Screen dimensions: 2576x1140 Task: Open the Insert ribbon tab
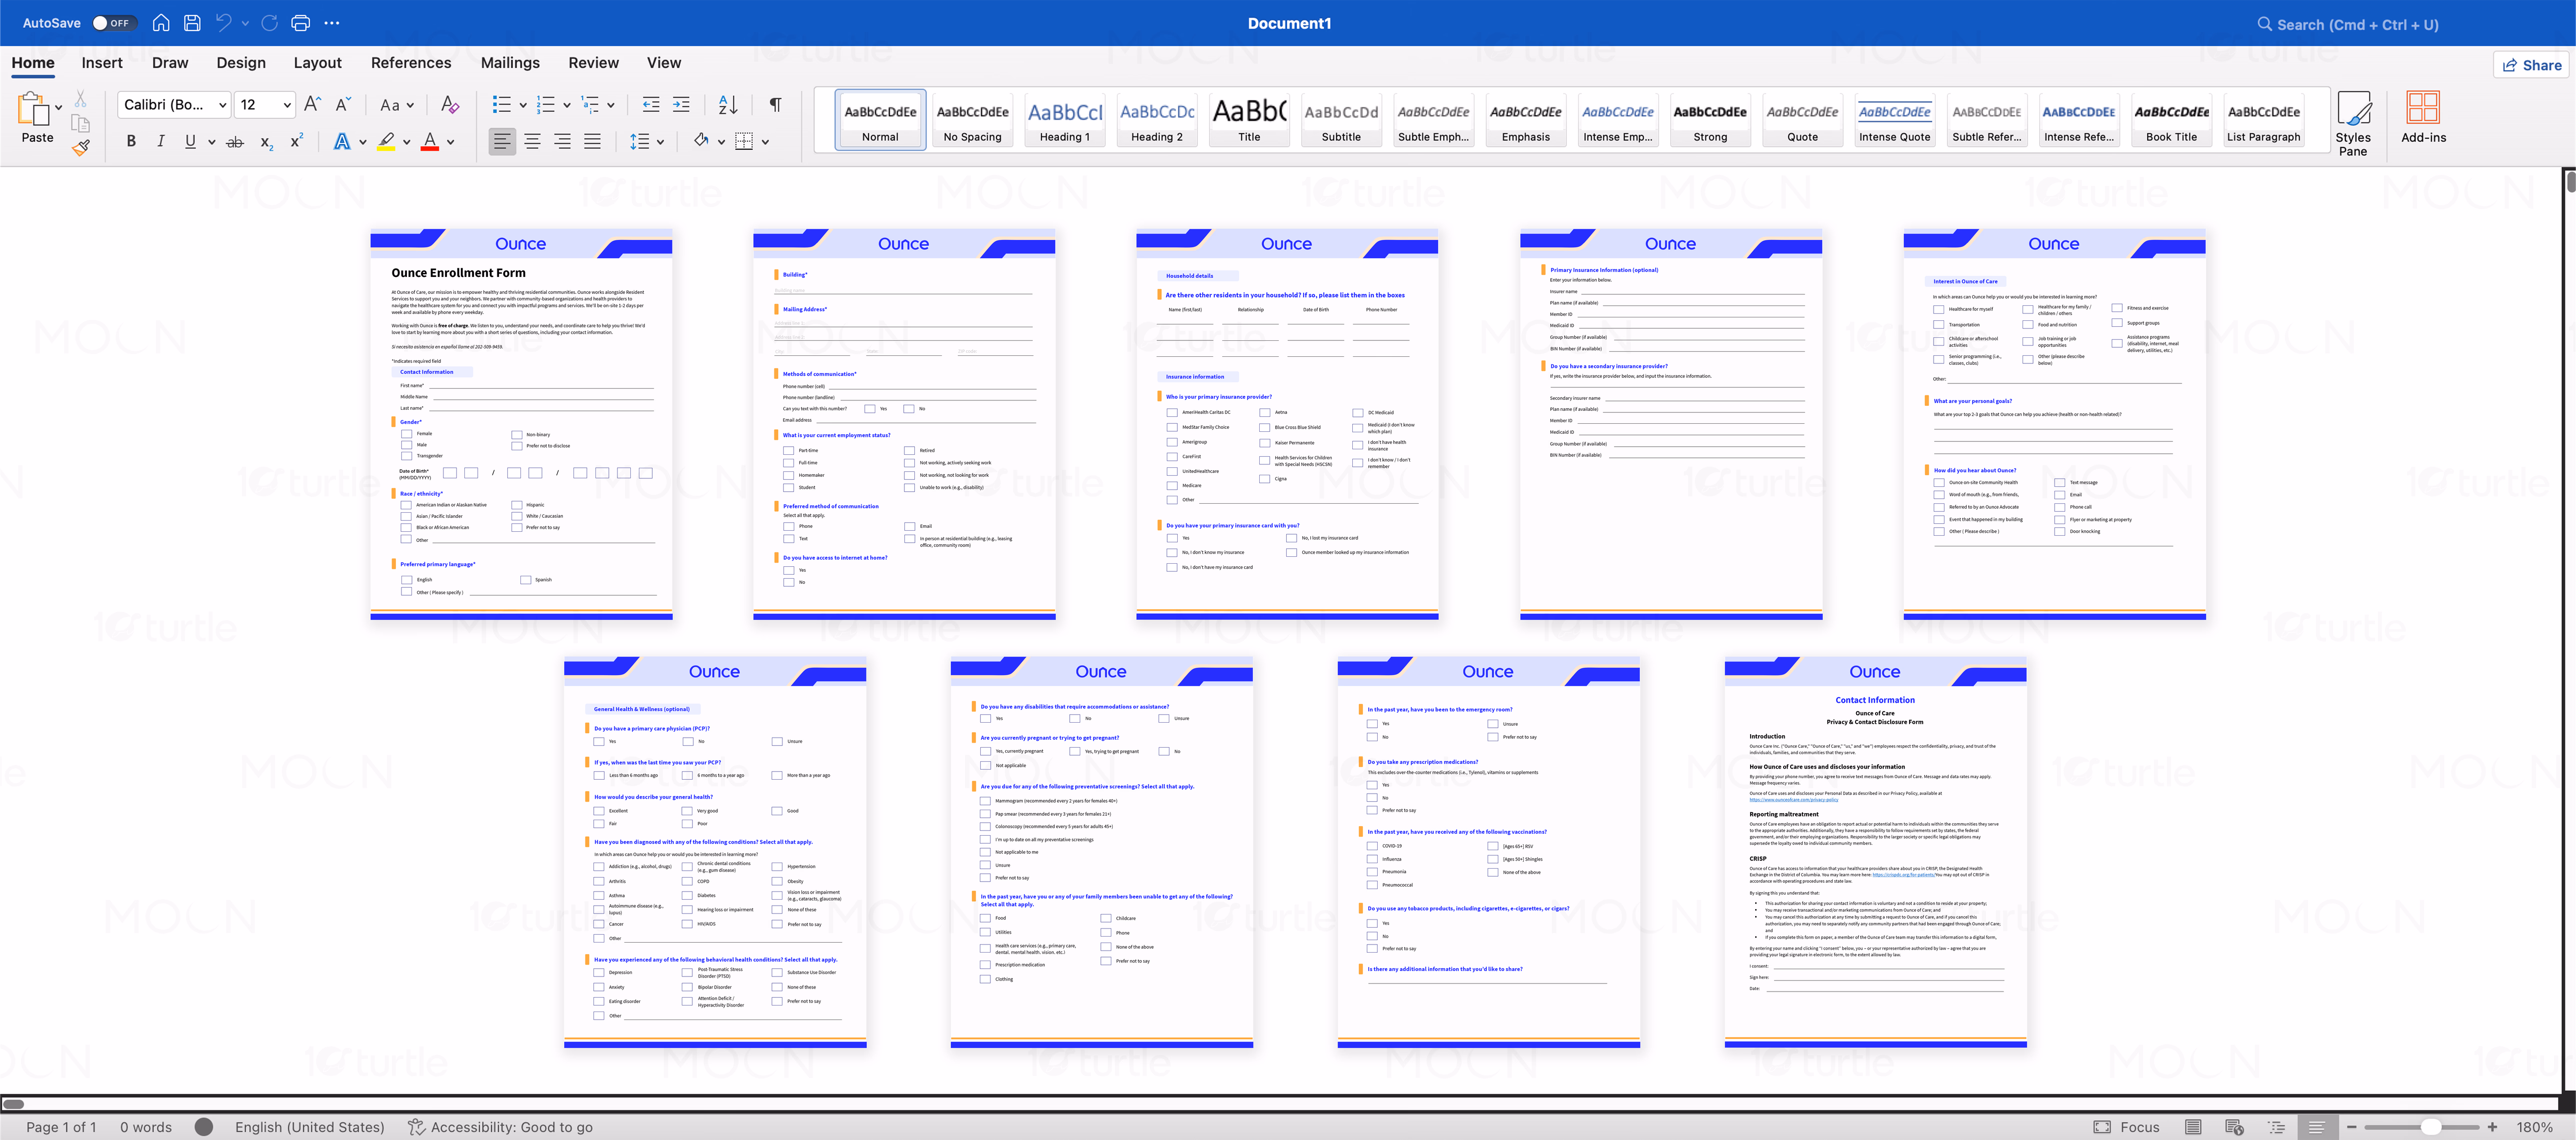click(x=102, y=63)
